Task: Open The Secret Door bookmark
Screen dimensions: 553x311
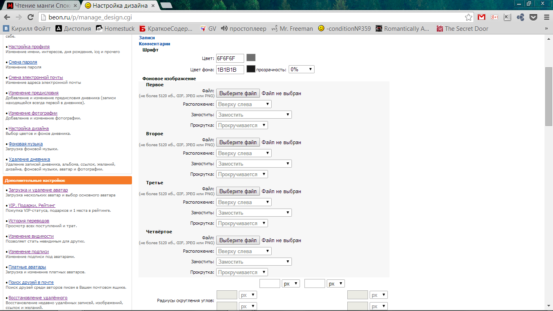Action: (462, 28)
